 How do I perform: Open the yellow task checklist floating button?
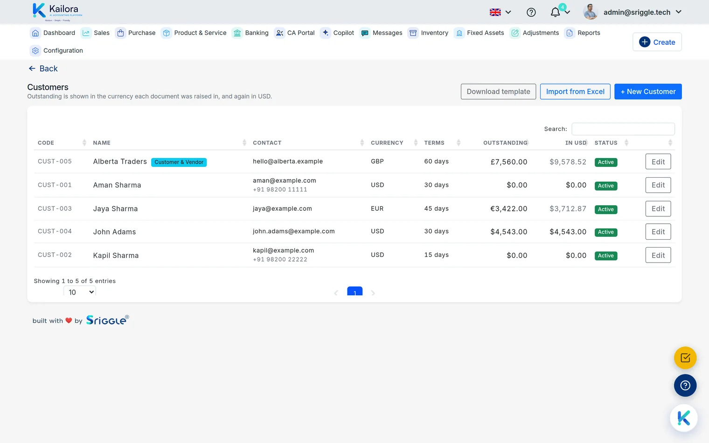685,358
